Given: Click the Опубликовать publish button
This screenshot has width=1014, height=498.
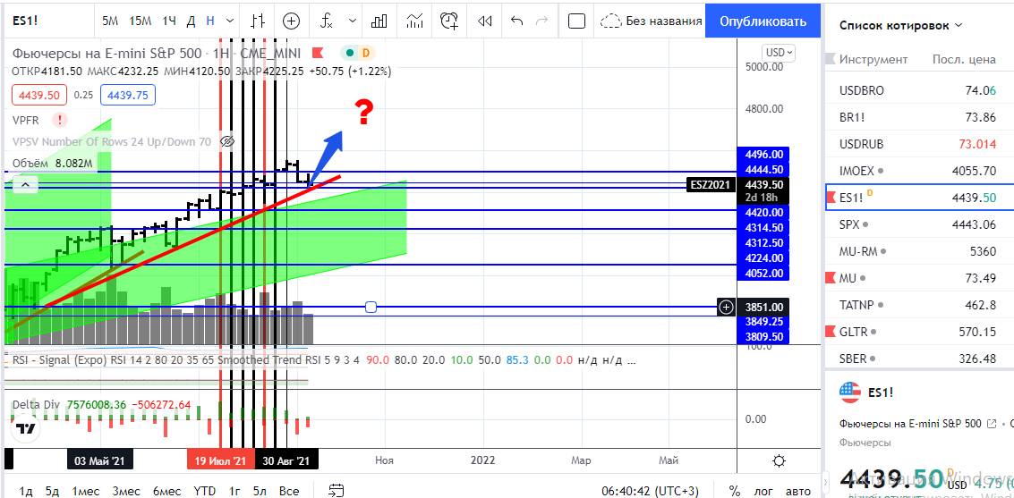Looking at the screenshot, I should tap(763, 21).
